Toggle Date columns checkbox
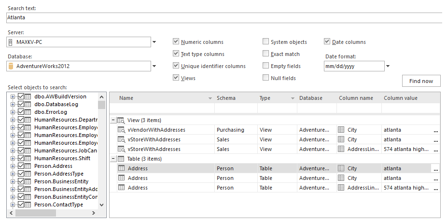 click(327, 41)
